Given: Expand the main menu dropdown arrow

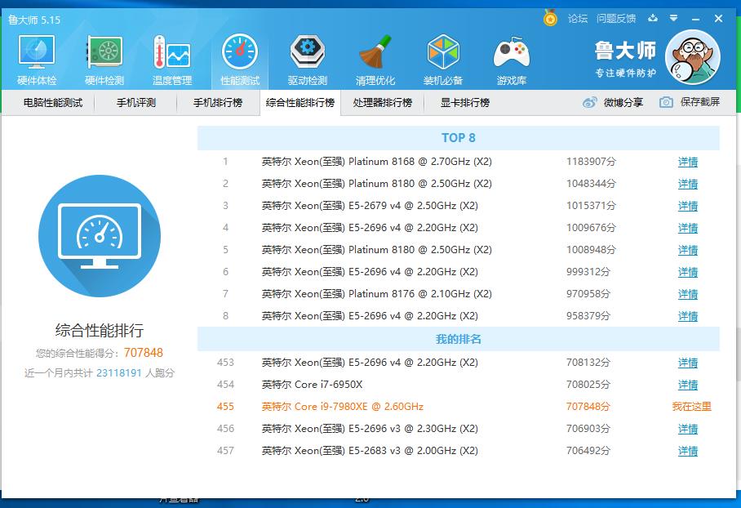Looking at the screenshot, I should coord(673,18).
